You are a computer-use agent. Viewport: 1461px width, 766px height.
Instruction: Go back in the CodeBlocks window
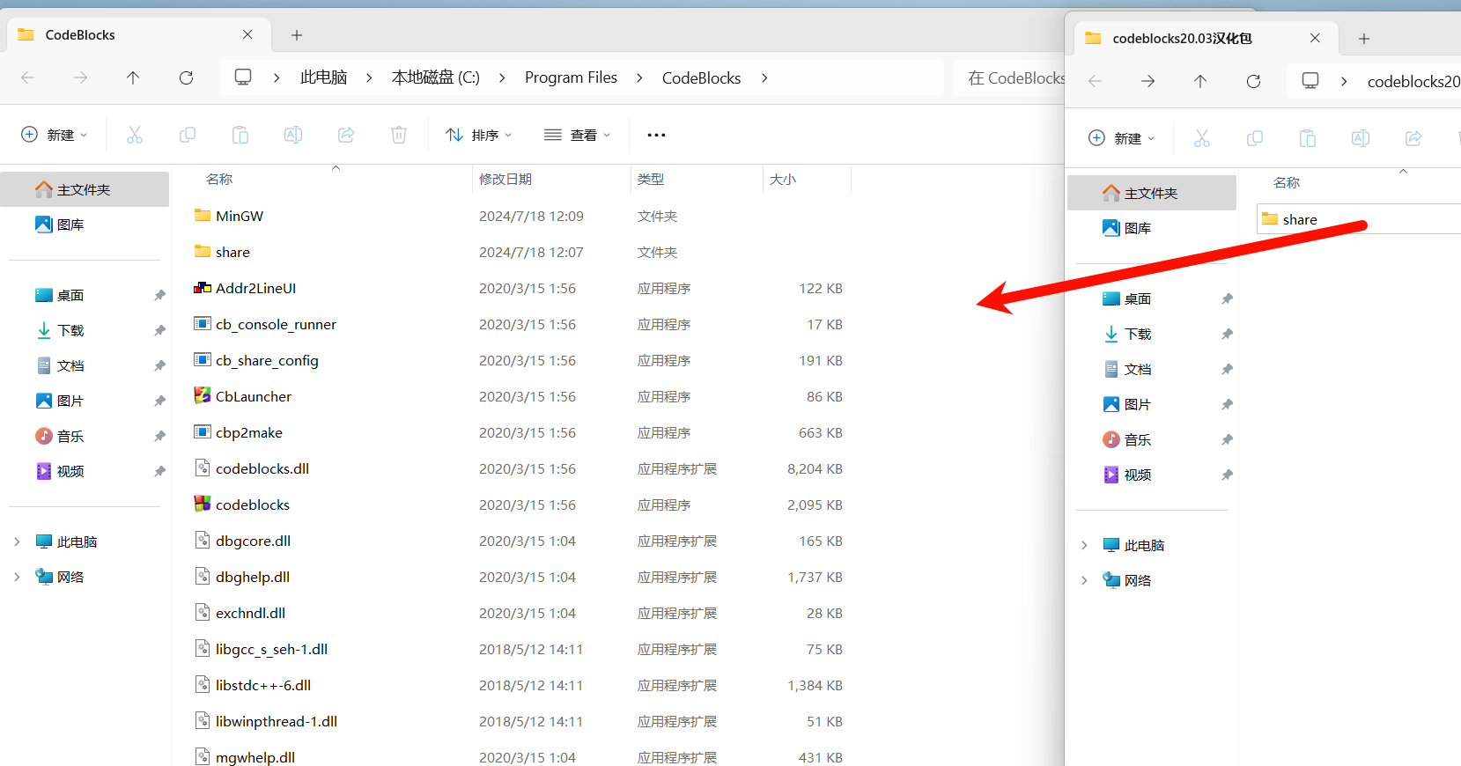tap(28, 78)
